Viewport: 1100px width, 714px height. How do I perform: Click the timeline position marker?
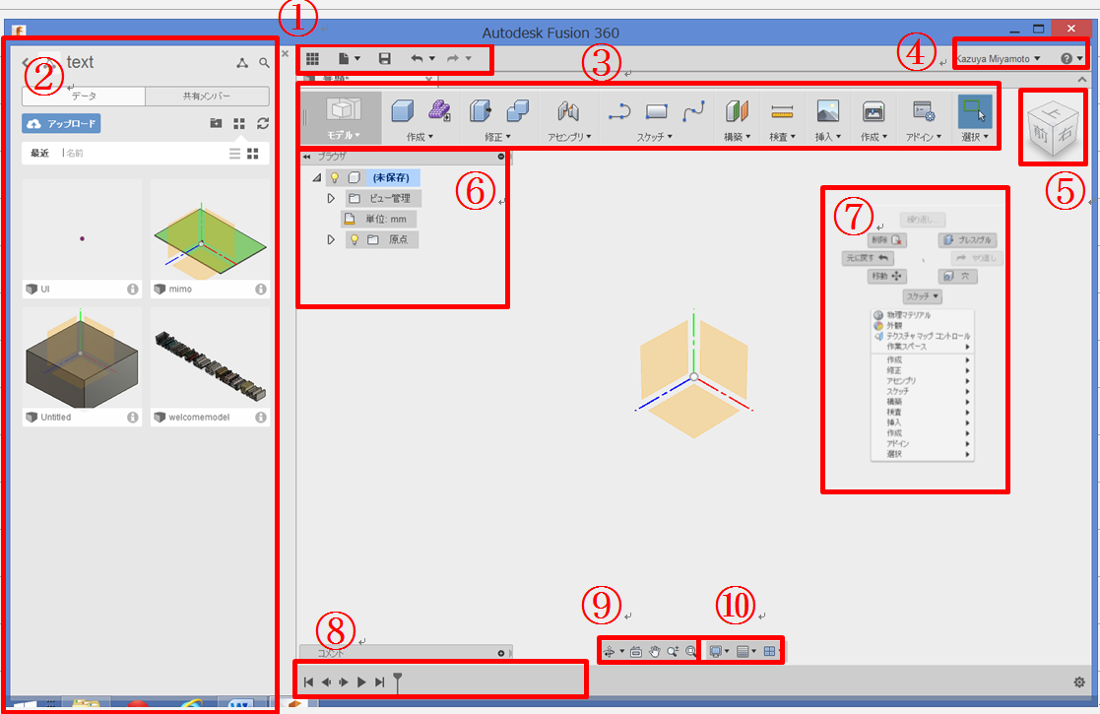pos(398,682)
